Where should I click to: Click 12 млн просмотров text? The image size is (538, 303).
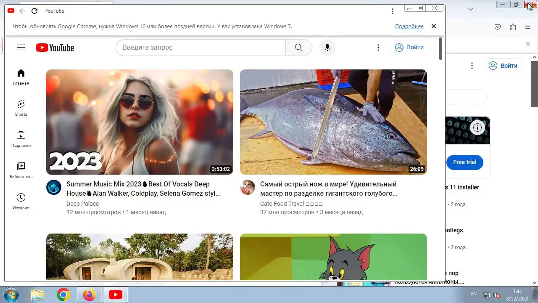tap(93, 212)
